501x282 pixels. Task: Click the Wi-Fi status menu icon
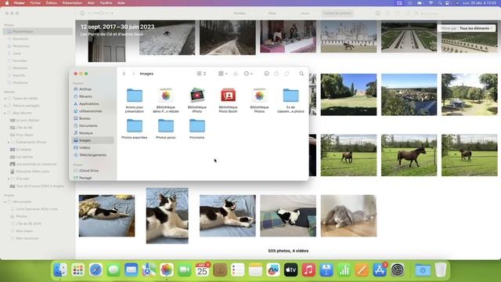pyautogui.click(x=431, y=3)
